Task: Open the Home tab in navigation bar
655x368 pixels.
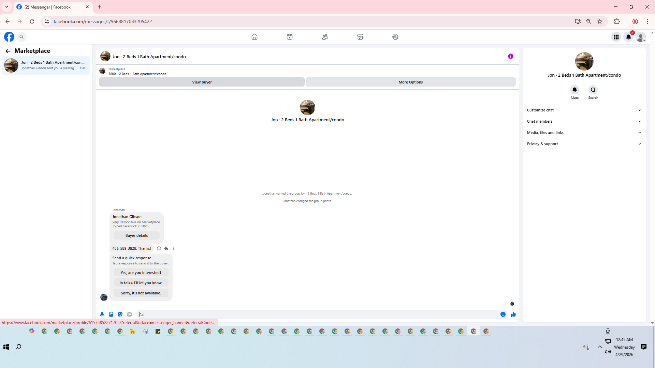Action: point(254,37)
